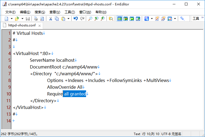Paste from clipboard icon

click(x=63, y=19)
